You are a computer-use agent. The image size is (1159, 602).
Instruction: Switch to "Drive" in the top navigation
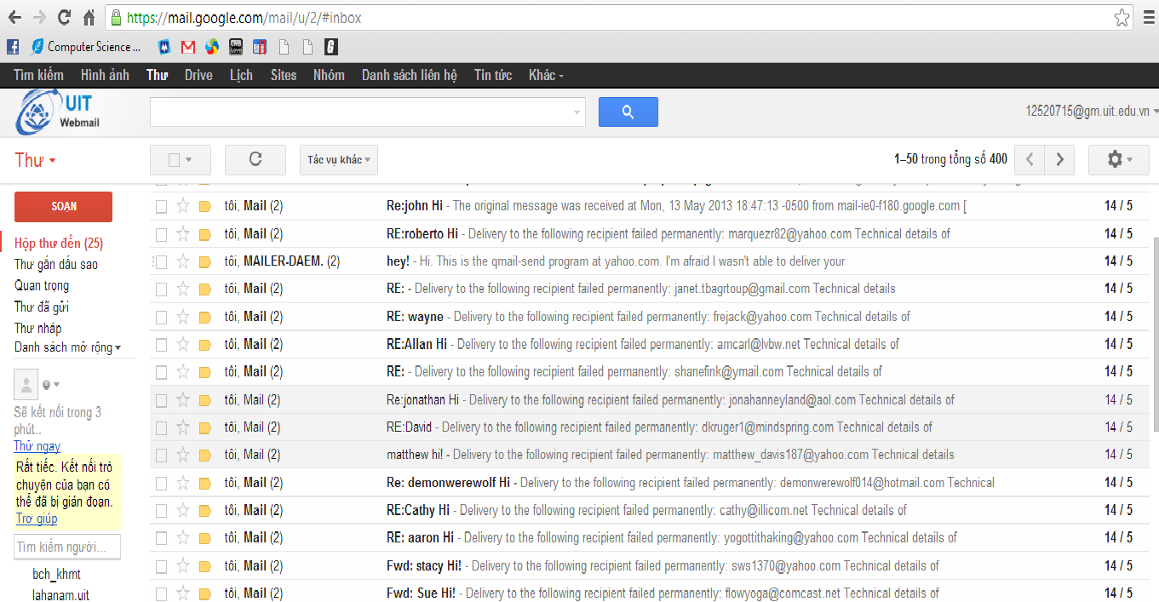(198, 75)
